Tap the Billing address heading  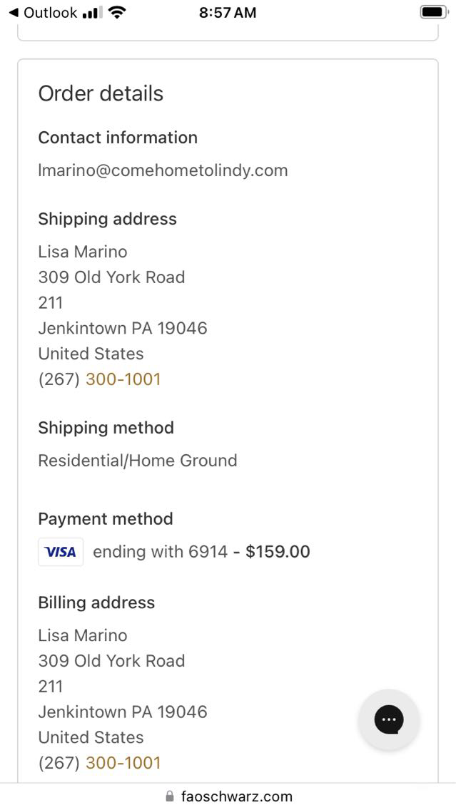96,603
